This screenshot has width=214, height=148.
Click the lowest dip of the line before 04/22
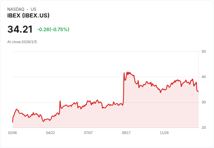43,121
